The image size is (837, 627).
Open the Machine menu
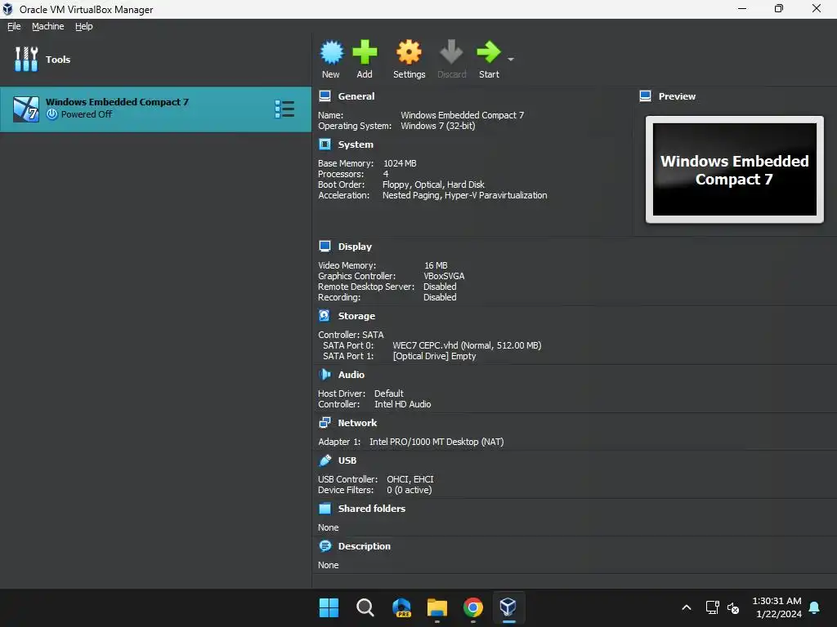point(47,26)
